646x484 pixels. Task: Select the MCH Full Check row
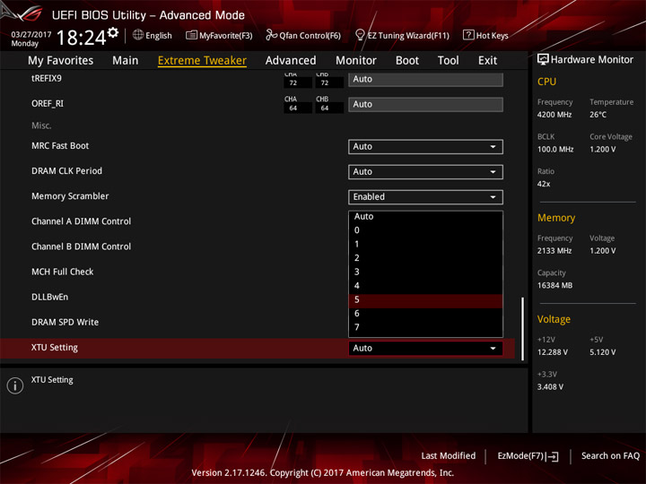(x=63, y=272)
